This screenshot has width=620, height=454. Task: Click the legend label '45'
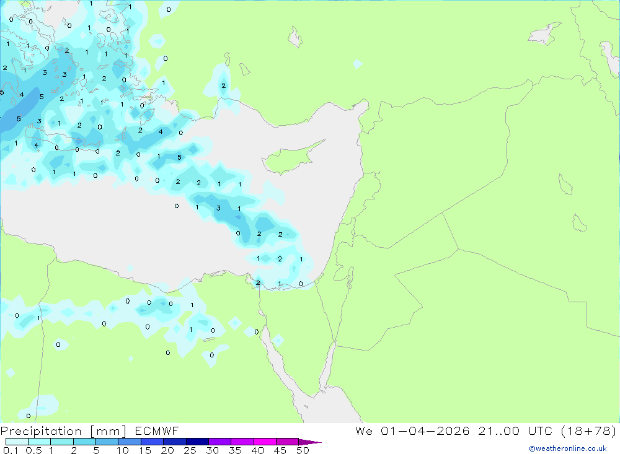pos(280,450)
